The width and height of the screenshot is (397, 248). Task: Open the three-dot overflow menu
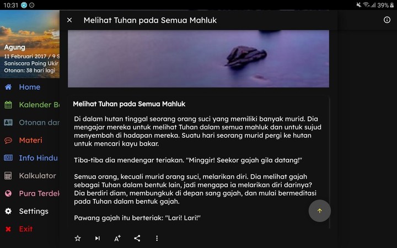(157, 238)
